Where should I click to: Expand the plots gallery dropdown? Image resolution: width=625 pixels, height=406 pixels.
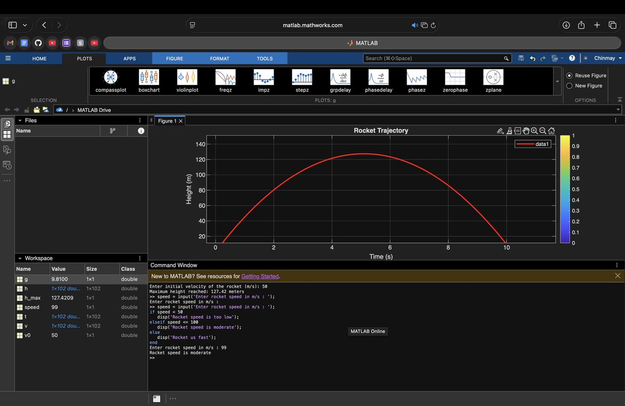(x=557, y=81)
